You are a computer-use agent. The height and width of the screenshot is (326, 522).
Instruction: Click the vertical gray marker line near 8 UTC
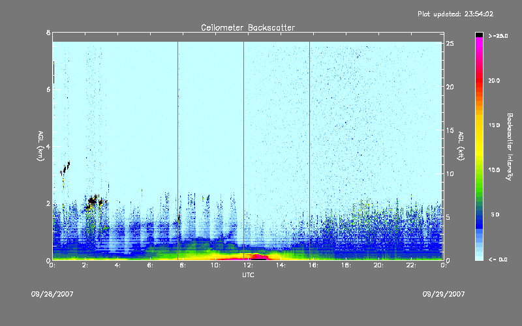[x=177, y=151]
